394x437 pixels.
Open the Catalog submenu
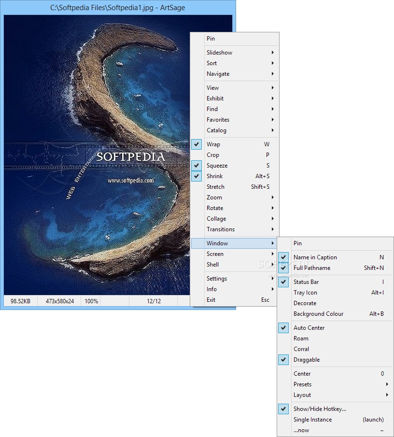coord(235,130)
